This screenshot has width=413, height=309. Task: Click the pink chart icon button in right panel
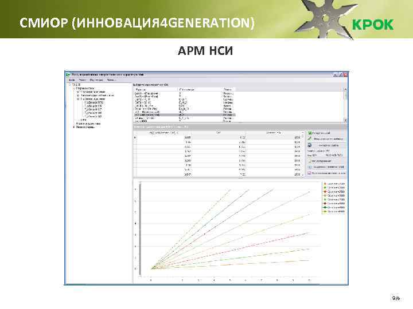coord(310,173)
